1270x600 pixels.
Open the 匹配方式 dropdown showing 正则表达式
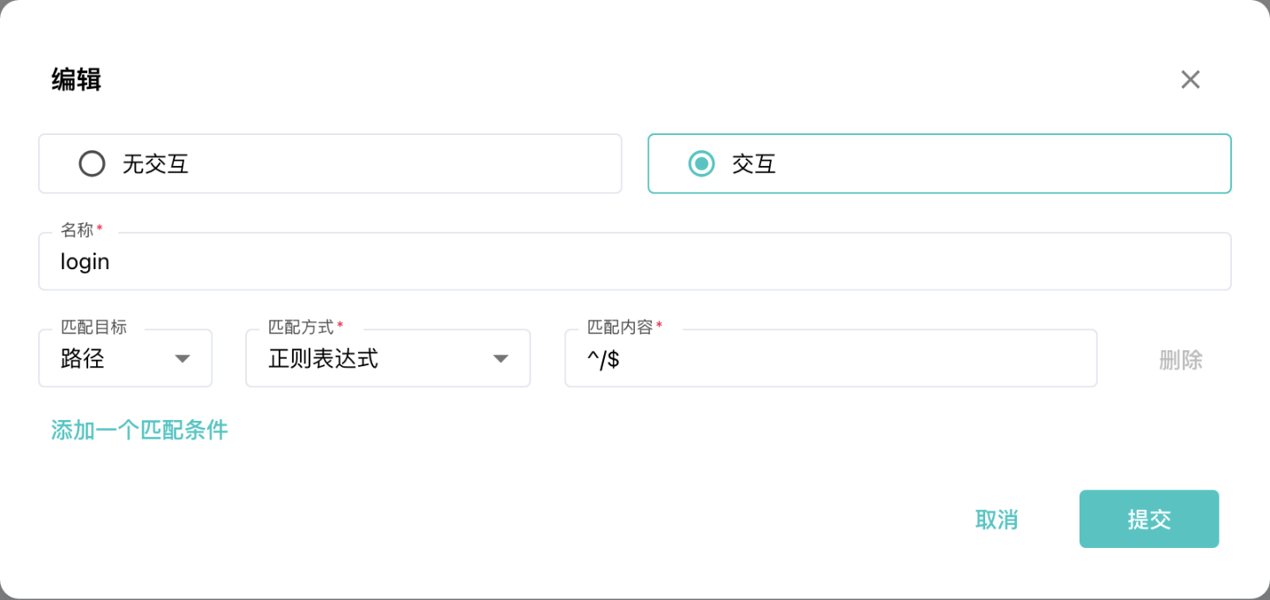(x=388, y=358)
